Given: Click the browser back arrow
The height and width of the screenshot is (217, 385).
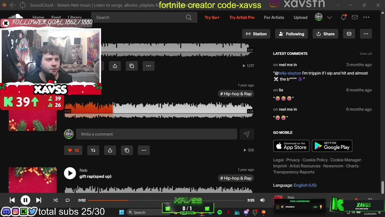Looking at the screenshot, I should pyautogui.click(x=13, y=5).
